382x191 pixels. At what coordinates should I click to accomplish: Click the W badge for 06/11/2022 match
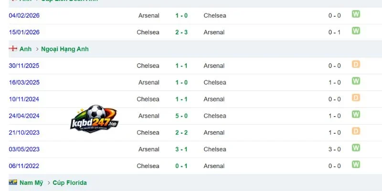[356, 164]
